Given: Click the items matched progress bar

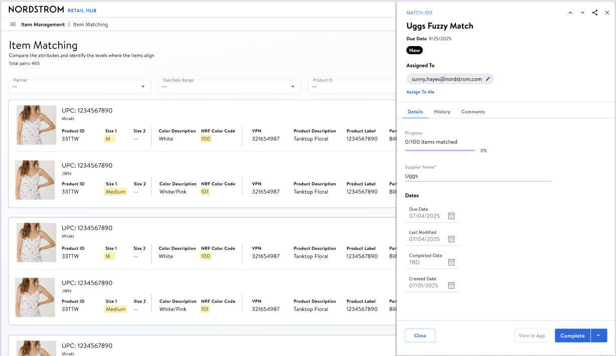Looking at the screenshot, I should pos(440,150).
